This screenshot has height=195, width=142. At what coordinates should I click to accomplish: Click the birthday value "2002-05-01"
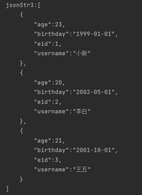pos(94,92)
